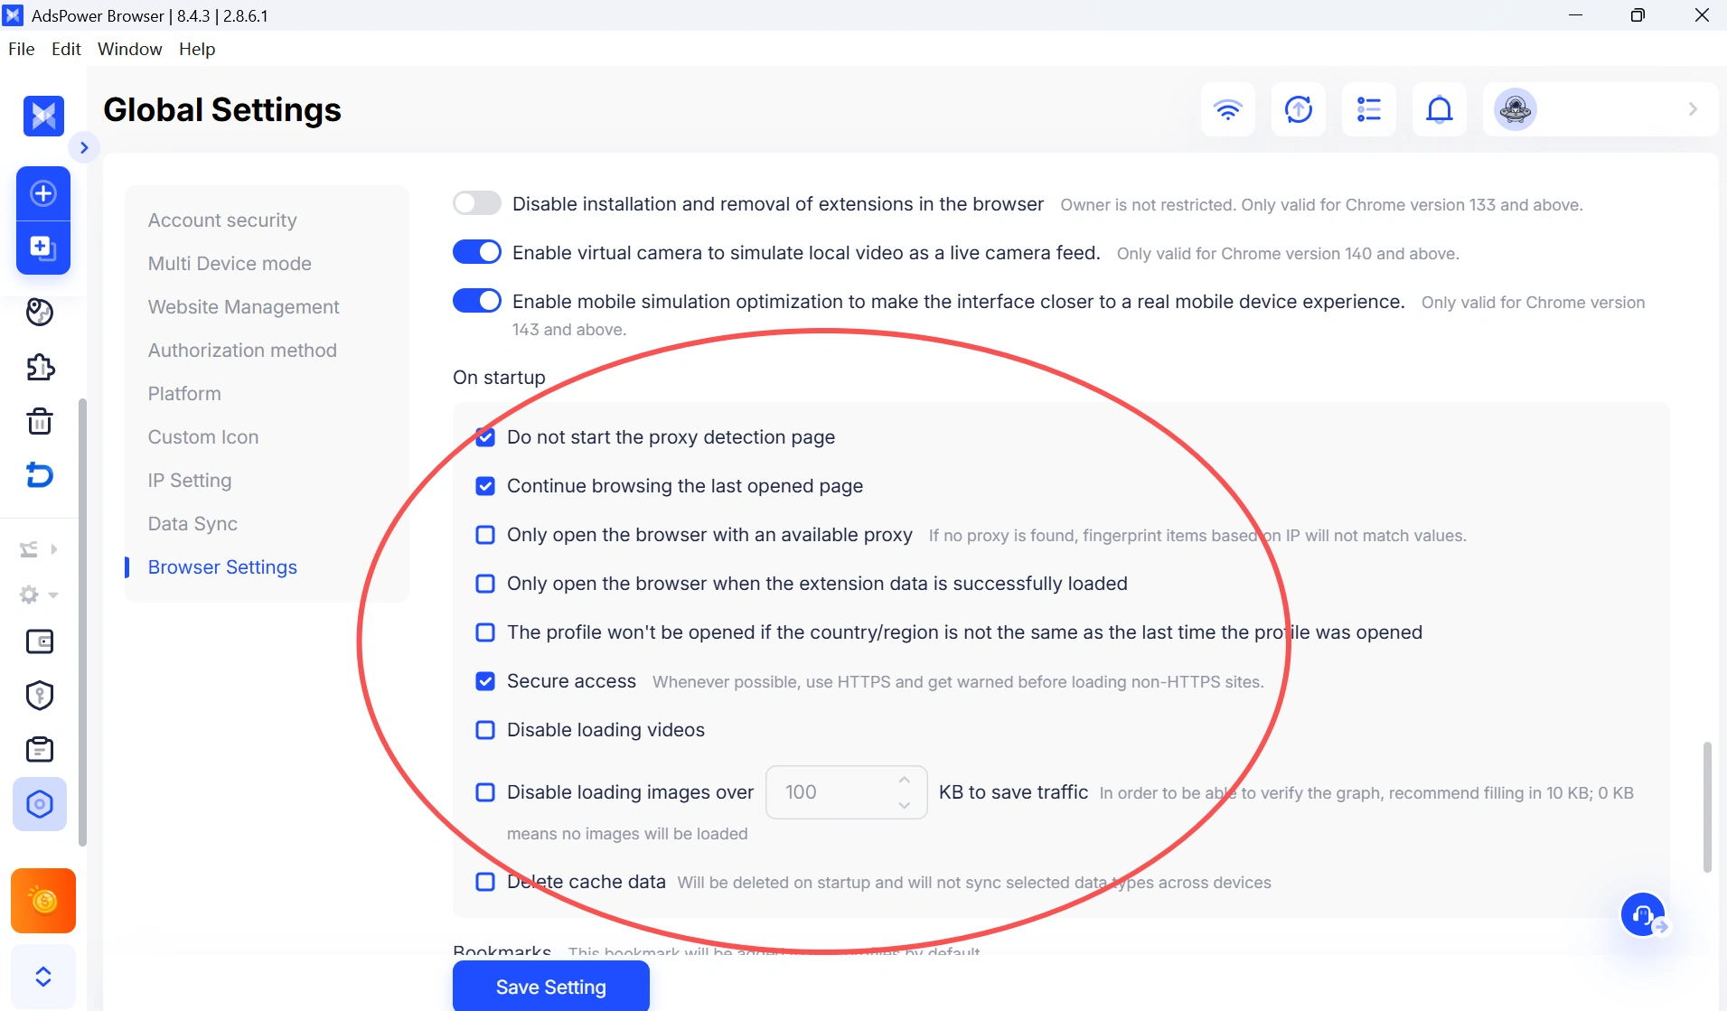The width and height of the screenshot is (1727, 1011).
Task: Click the update refresh icon in header
Action: click(x=1298, y=109)
